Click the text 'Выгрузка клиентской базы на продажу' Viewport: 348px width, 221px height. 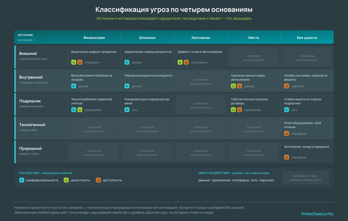pos(92,77)
